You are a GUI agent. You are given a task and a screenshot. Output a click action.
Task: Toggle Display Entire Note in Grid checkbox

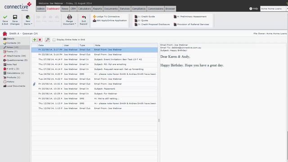[54, 40]
